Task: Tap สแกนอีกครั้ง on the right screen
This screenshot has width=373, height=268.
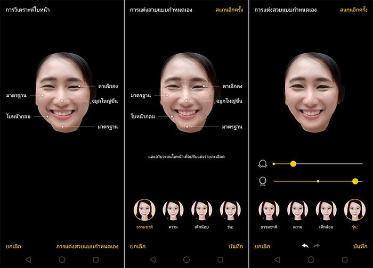Action: (353, 10)
